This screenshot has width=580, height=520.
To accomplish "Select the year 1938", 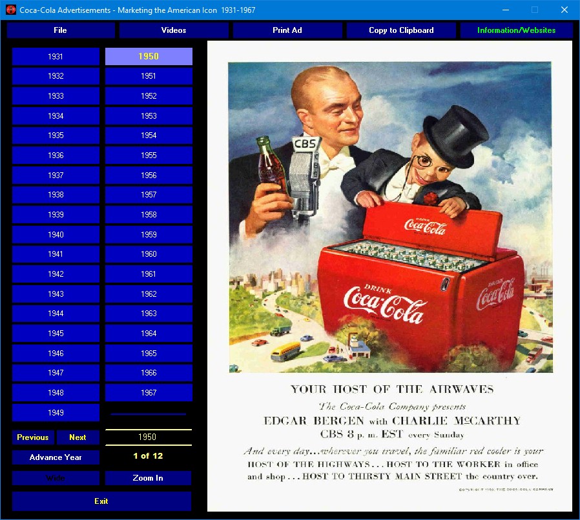I will coord(56,195).
